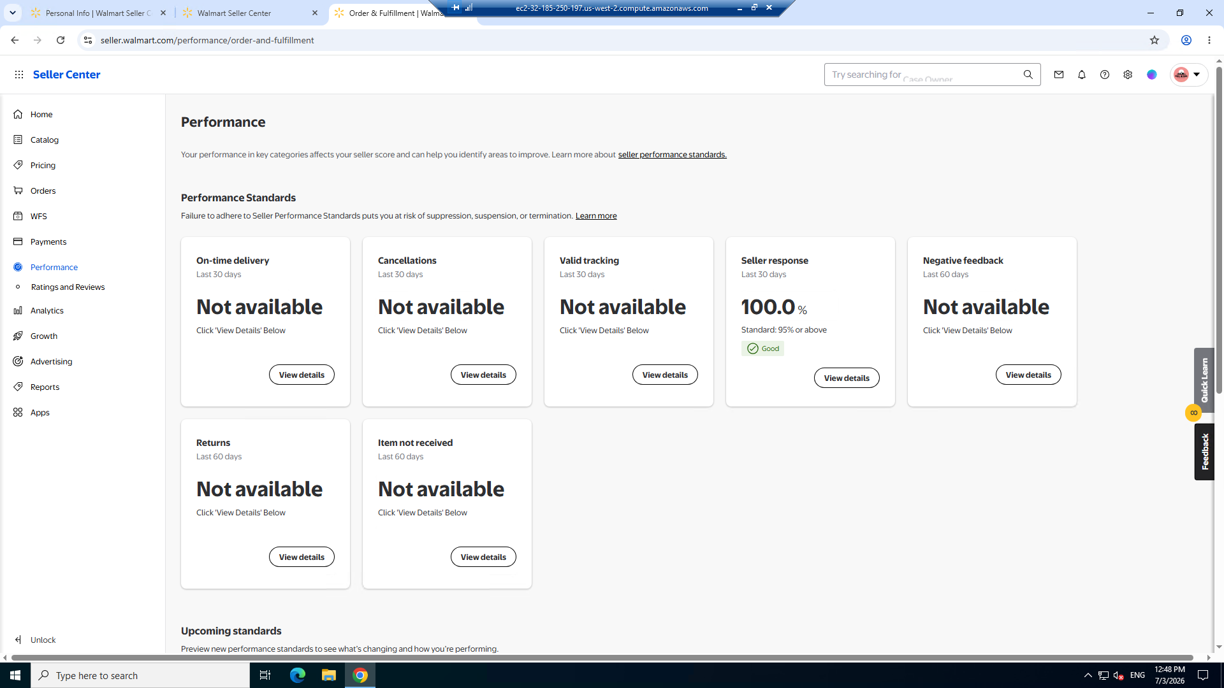Open Ratings and Reviews submenu item

coord(68,287)
